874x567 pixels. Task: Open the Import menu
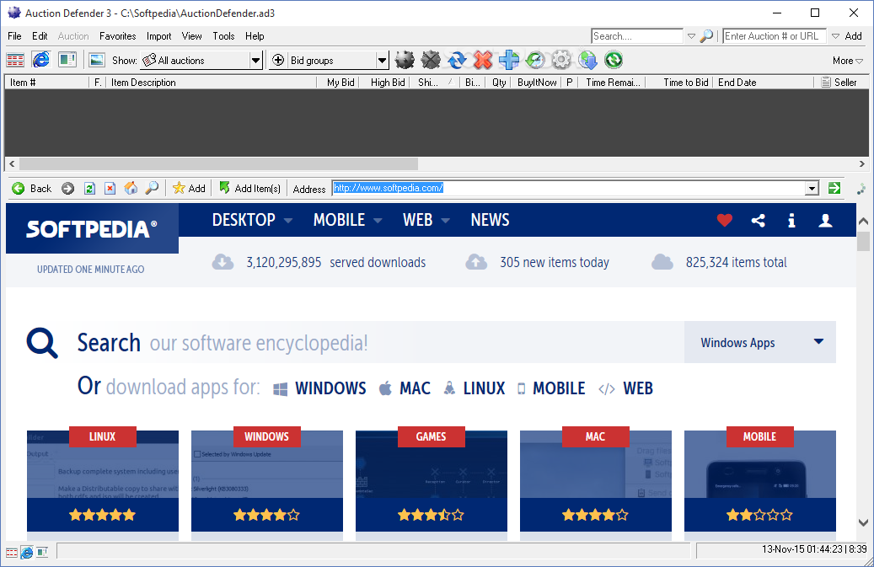pos(158,36)
